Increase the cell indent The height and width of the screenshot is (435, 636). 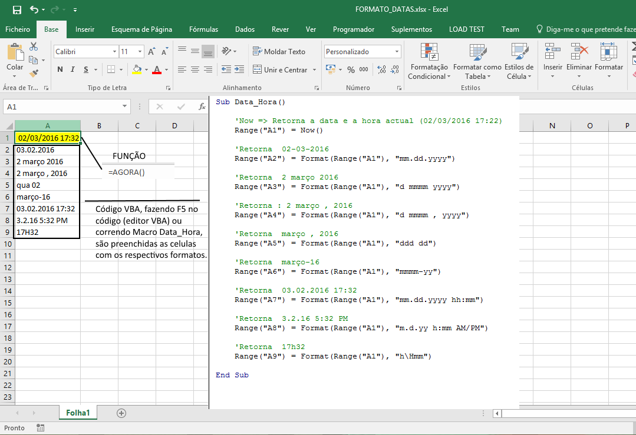pyautogui.click(x=239, y=69)
